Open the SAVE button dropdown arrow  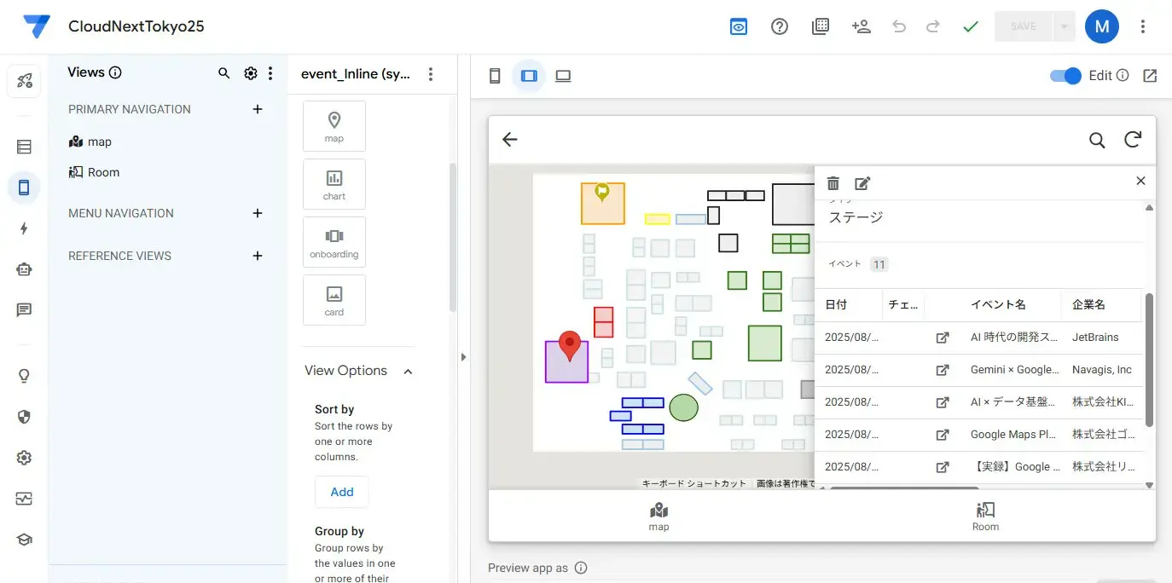coord(1064,26)
